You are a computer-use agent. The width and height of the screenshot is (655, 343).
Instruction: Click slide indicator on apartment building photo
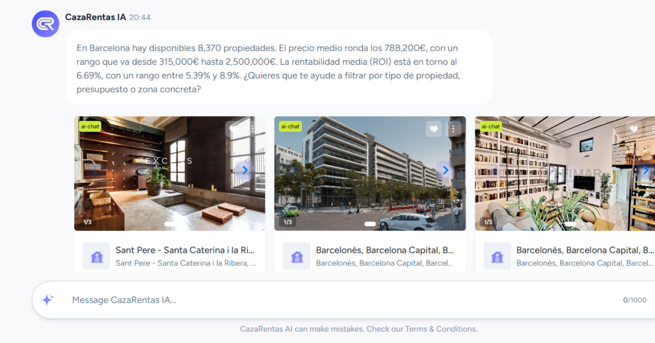370,224
